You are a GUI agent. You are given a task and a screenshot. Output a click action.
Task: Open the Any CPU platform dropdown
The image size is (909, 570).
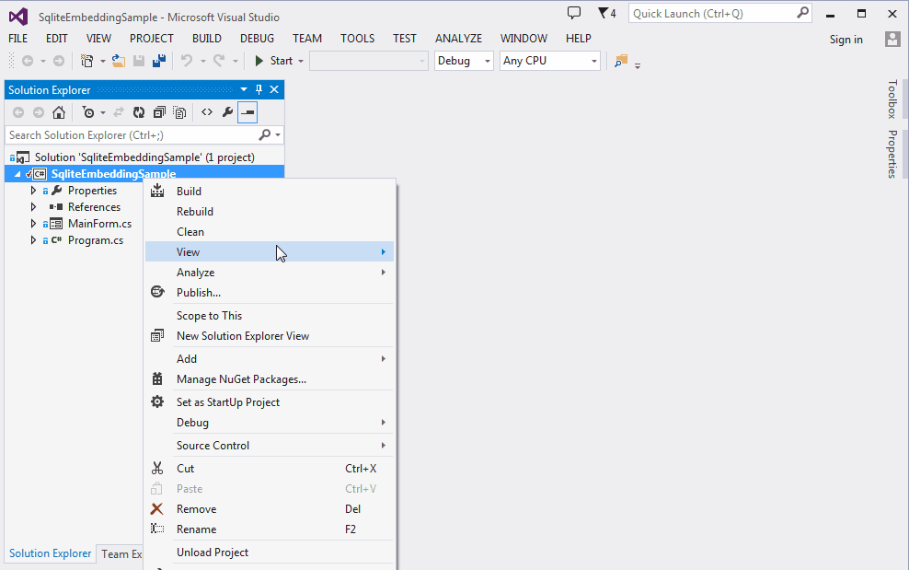(549, 60)
